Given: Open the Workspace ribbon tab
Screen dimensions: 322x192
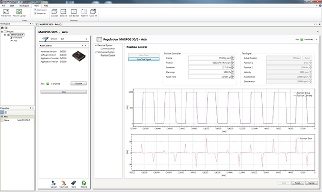Looking at the screenshot, I should coord(24,6).
